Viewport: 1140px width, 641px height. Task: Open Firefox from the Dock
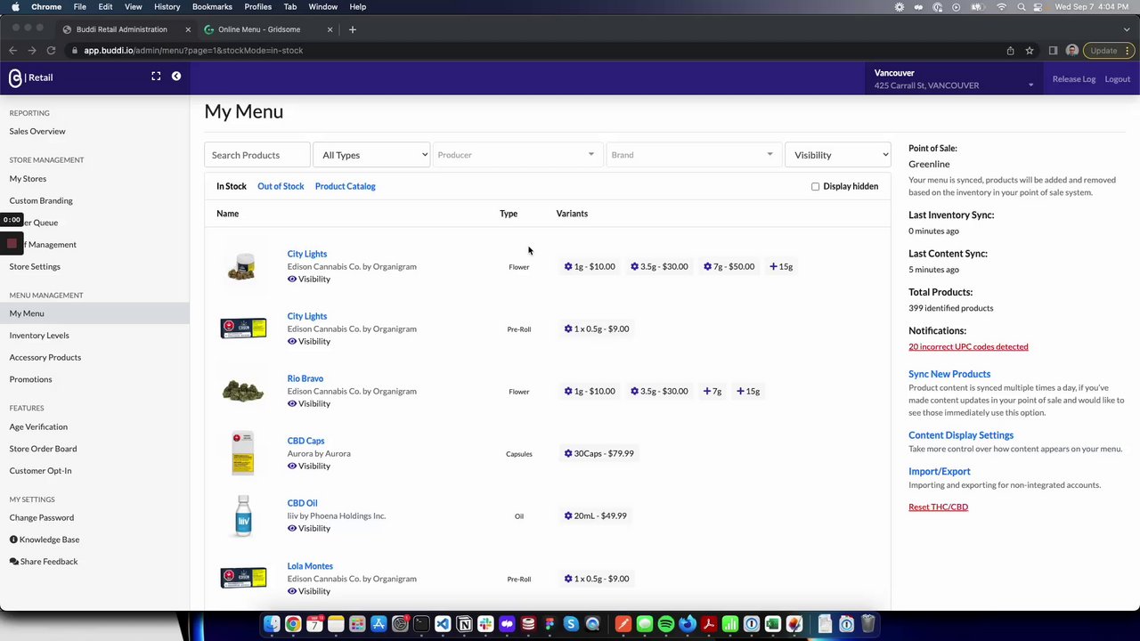tap(687, 624)
